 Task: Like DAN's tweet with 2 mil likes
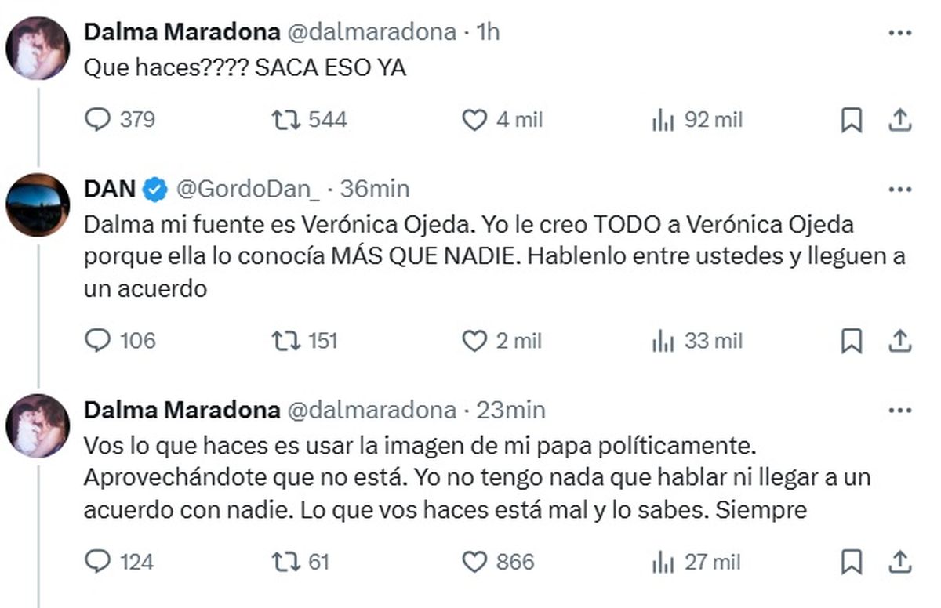[474, 341]
